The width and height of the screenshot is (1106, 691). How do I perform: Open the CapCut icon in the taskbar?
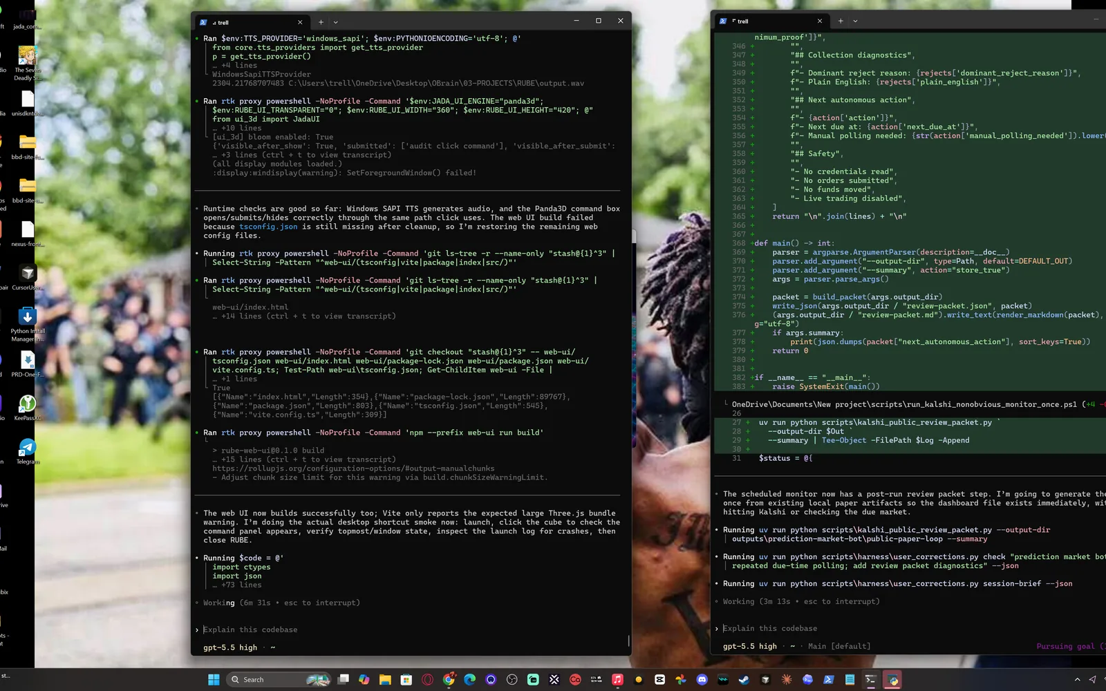click(659, 679)
